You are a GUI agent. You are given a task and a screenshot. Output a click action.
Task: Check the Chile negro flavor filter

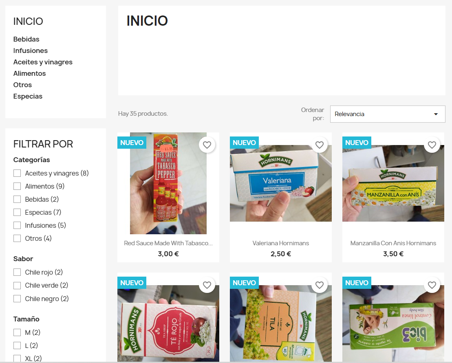click(x=17, y=299)
